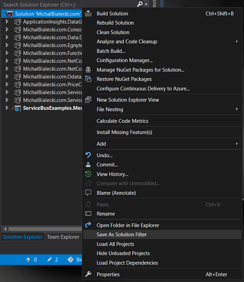Expand the MichalBialecki.com.PriceC project node
Viewport: 244px width, 282px height.
click(x=7, y=84)
